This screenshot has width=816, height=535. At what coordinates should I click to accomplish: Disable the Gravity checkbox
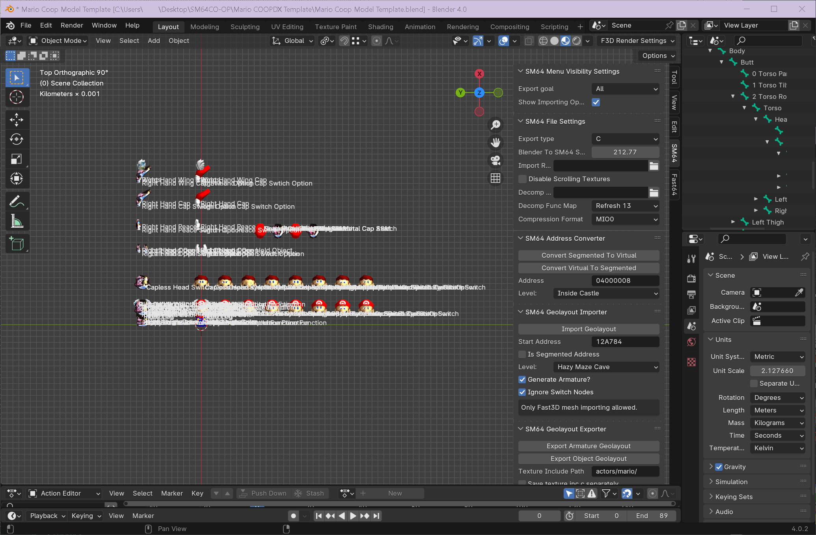(x=719, y=467)
